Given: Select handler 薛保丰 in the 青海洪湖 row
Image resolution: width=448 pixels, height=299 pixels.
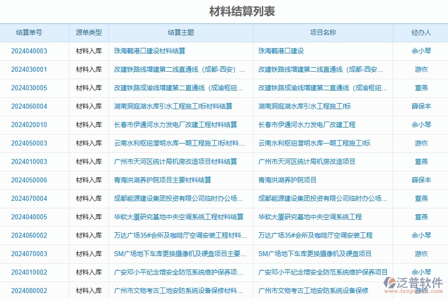Looking at the screenshot, I should (x=421, y=180).
